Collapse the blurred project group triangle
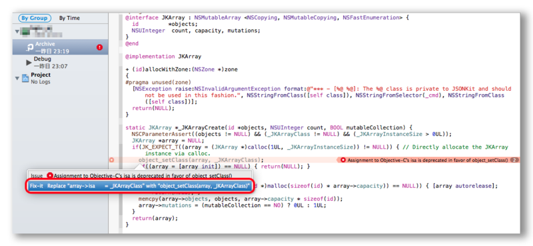 pos(17,32)
